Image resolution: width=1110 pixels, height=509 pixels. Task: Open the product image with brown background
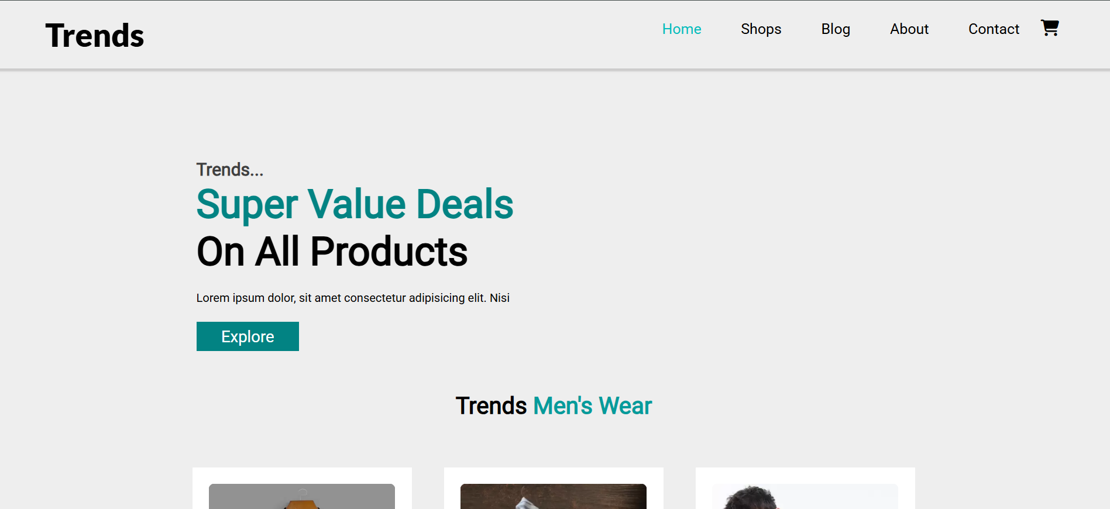(x=553, y=497)
